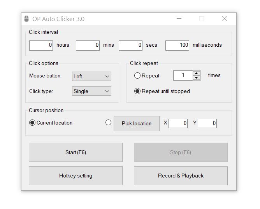
Task: Open Hotkey setting
Action: point(76,176)
